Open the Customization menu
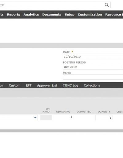Screen dimensions: 123x158 point(90,14)
